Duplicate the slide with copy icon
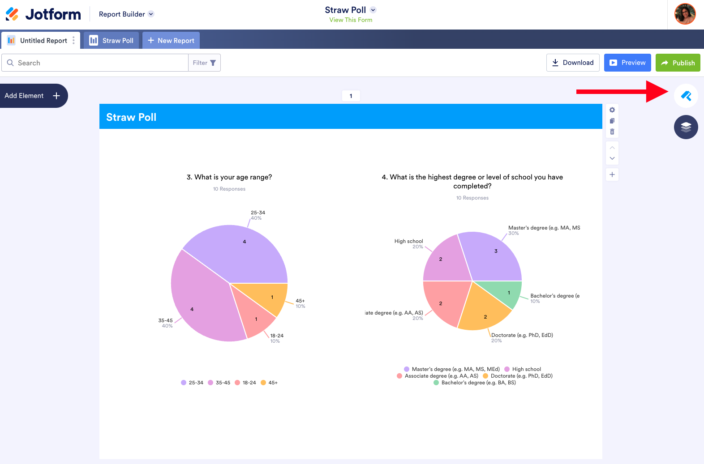 tap(612, 121)
